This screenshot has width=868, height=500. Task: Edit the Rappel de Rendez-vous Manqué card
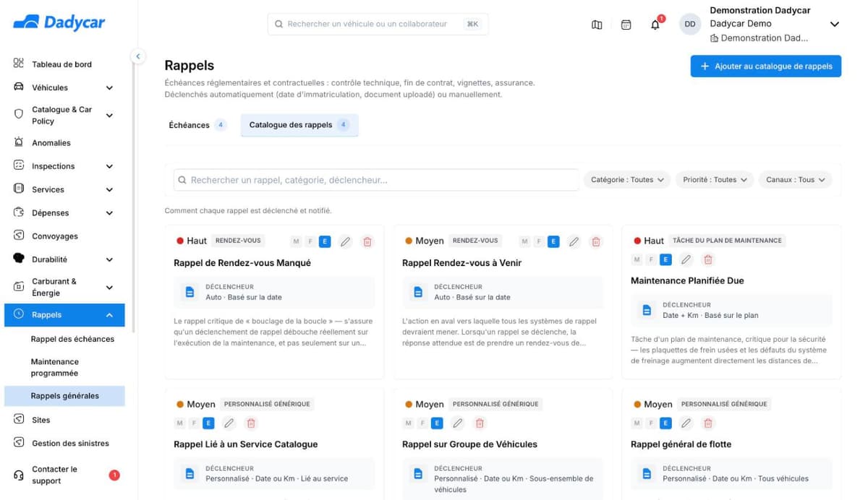coord(346,241)
